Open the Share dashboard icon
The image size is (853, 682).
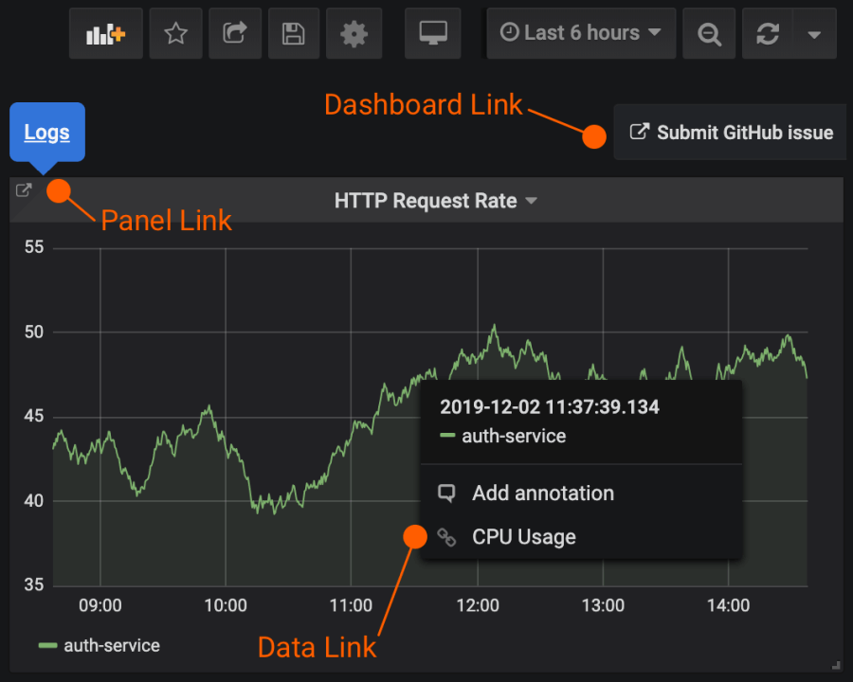pos(234,32)
